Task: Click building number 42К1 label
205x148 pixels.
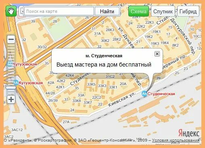Action: click(x=60, y=87)
